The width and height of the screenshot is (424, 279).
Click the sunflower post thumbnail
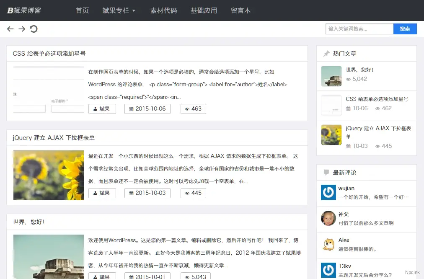(x=48, y=175)
